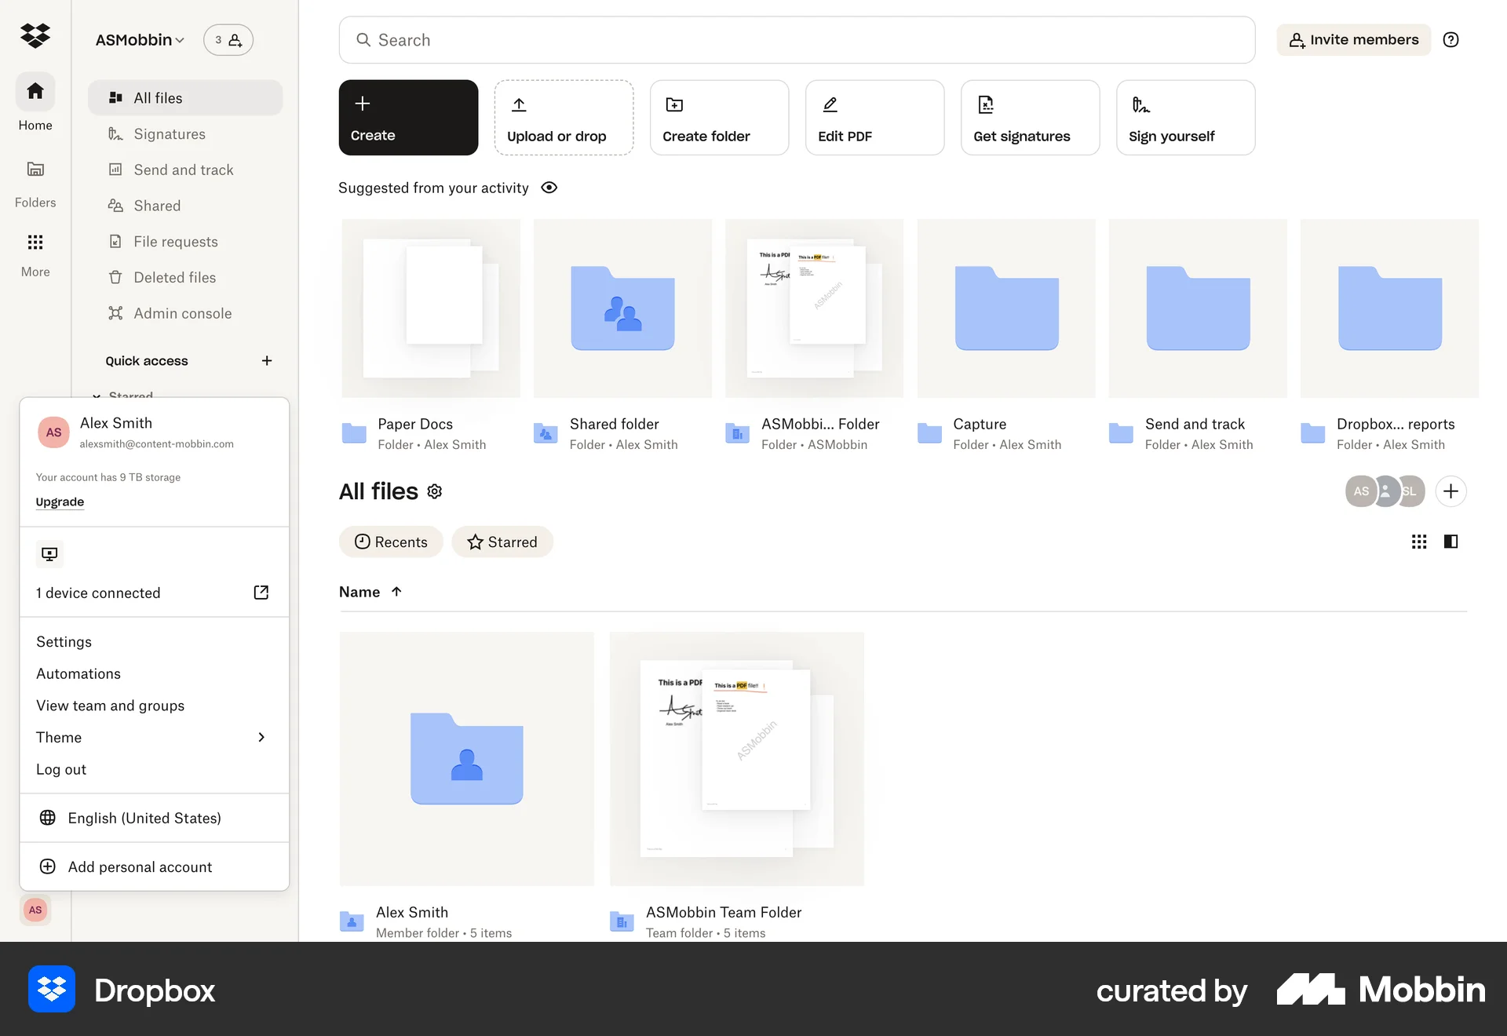Open the All files settings gear

pos(433,491)
